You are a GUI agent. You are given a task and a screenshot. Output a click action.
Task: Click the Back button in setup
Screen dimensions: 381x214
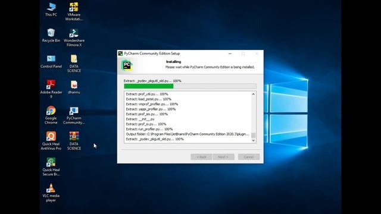click(x=201, y=157)
